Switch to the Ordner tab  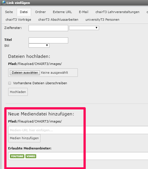pos(40,12)
